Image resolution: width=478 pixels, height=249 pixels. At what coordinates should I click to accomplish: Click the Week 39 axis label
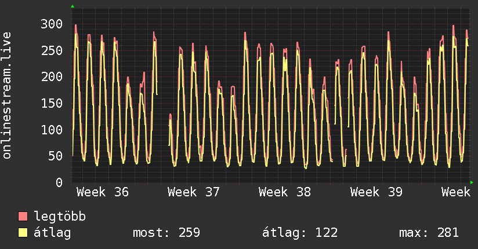tap(376, 192)
